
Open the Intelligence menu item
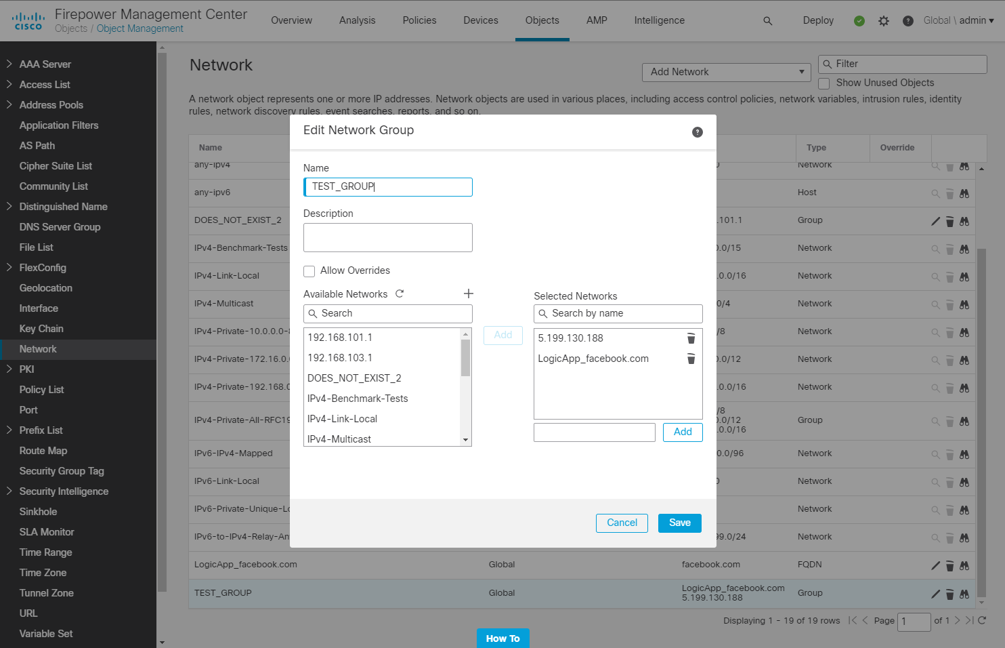[x=659, y=20]
